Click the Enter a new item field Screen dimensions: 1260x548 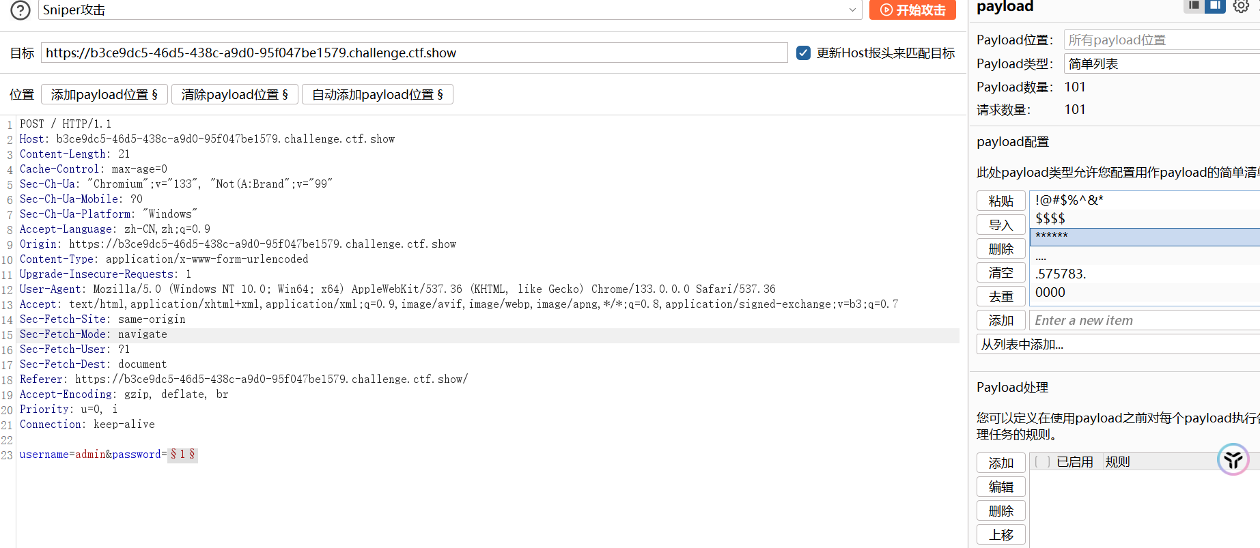tap(1140, 321)
